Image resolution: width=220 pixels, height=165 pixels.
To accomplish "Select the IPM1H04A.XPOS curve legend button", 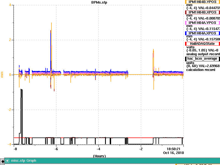I will [202, 33].
